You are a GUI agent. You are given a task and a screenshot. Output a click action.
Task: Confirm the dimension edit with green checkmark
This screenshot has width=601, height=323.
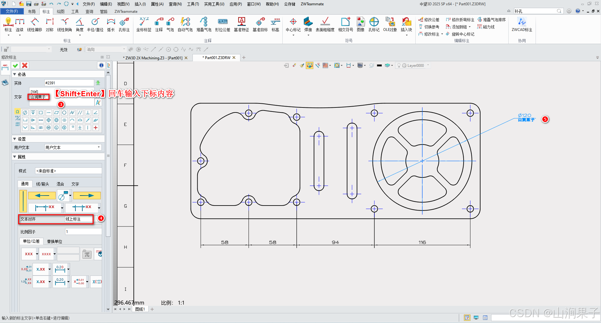pos(15,65)
